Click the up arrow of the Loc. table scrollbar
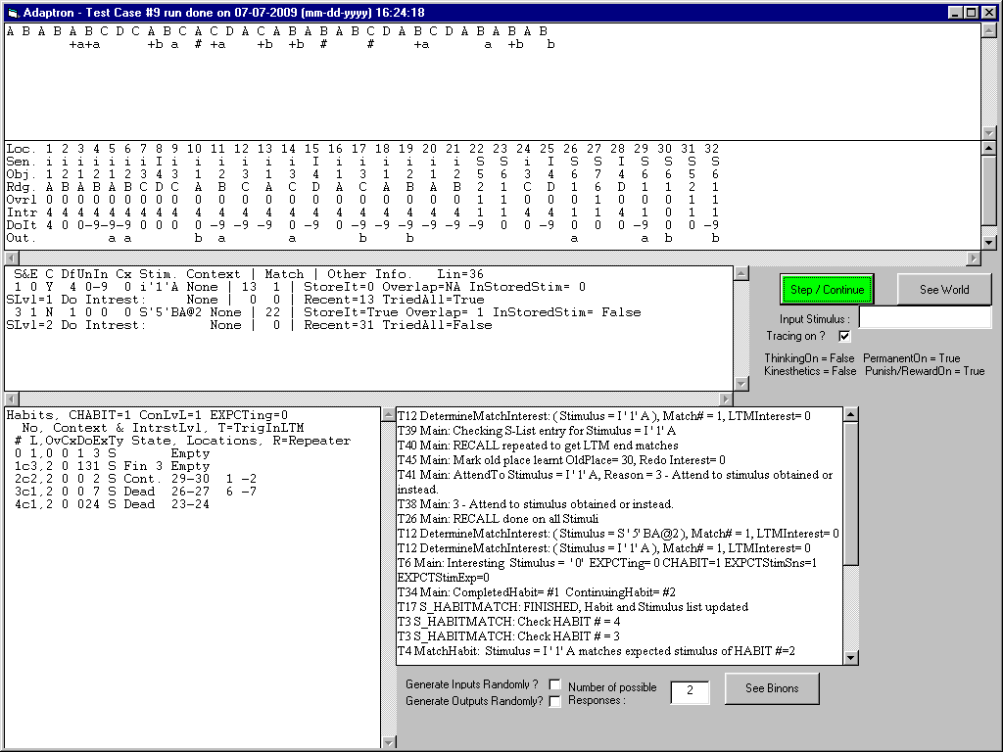The width and height of the screenshot is (1003, 752). coord(989,149)
